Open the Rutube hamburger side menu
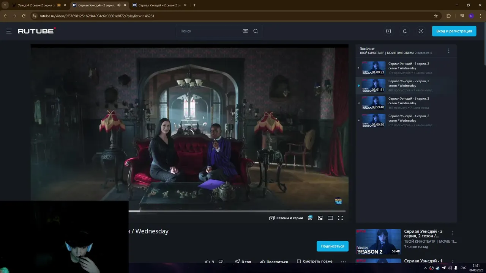486x273 pixels. coord(9,31)
